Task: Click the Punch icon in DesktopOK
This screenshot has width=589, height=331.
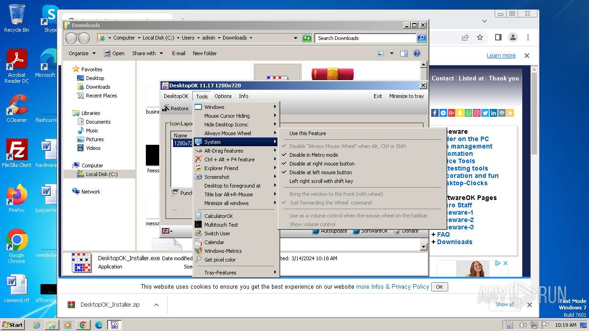Action: point(175,193)
